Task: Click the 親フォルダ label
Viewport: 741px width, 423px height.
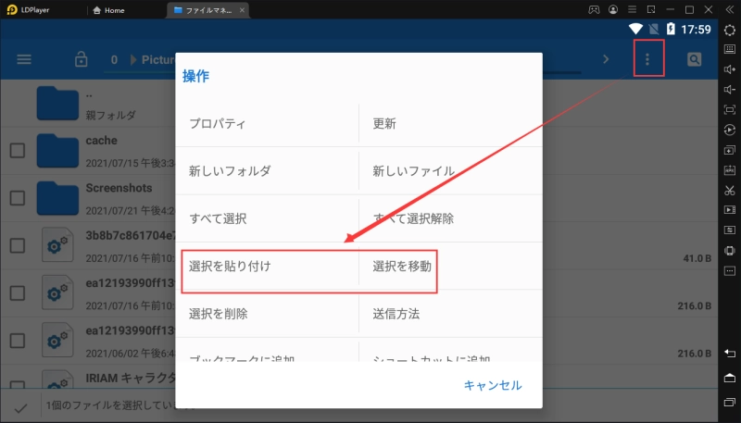Action: point(110,115)
